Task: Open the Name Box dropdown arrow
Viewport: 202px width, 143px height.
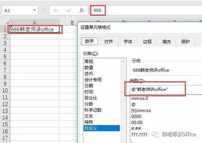Action: point(34,10)
